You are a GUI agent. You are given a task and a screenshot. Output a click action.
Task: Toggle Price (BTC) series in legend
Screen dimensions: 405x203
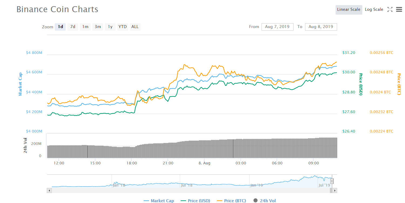pyautogui.click(x=232, y=201)
